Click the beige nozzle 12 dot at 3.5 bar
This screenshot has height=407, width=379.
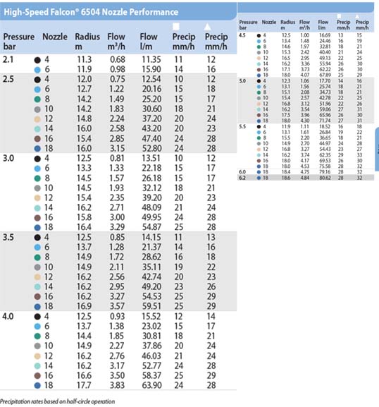point(37,277)
